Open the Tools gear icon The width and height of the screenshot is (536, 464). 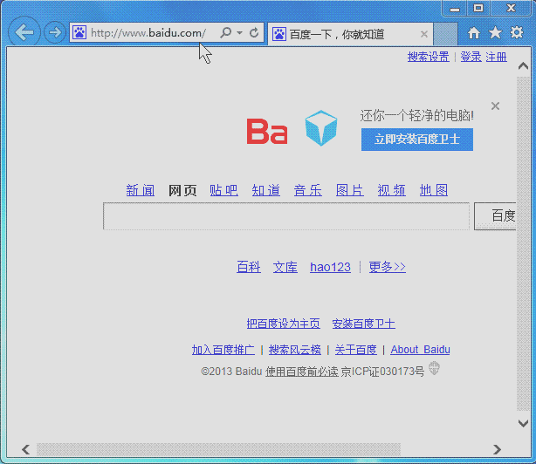tap(517, 32)
